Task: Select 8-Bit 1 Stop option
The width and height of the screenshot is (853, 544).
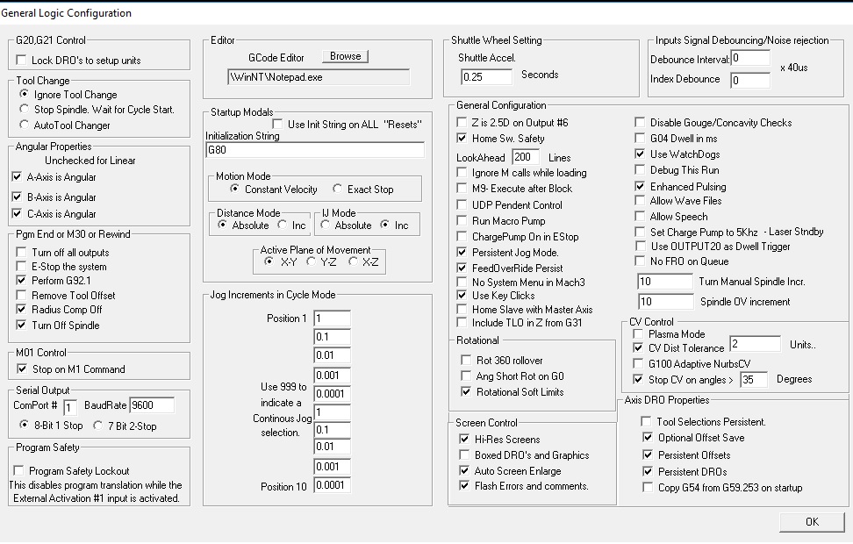Action: tap(24, 425)
